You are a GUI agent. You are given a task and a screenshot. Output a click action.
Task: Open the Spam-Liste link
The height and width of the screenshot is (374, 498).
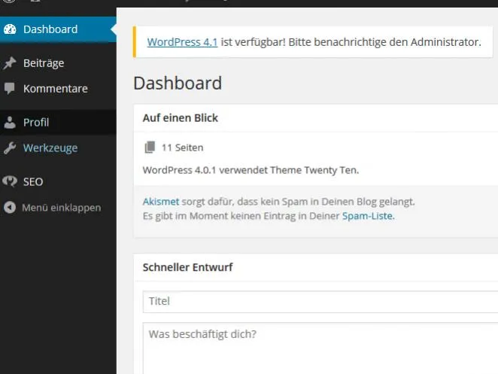pos(367,216)
